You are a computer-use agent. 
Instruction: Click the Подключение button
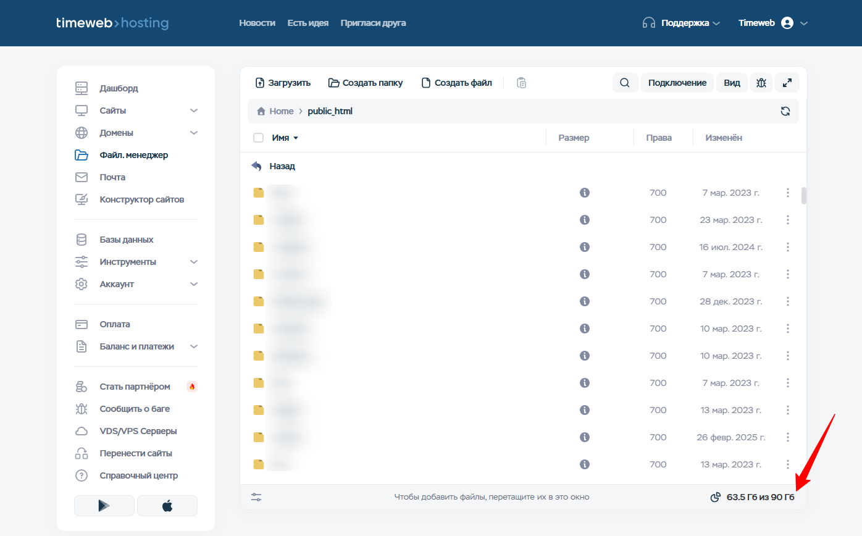coord(677,83)
